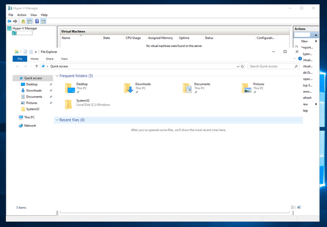Collapse the Recent files section
Image resolution: width=327 pixels, height=227 pixels.
pos(57,120)
